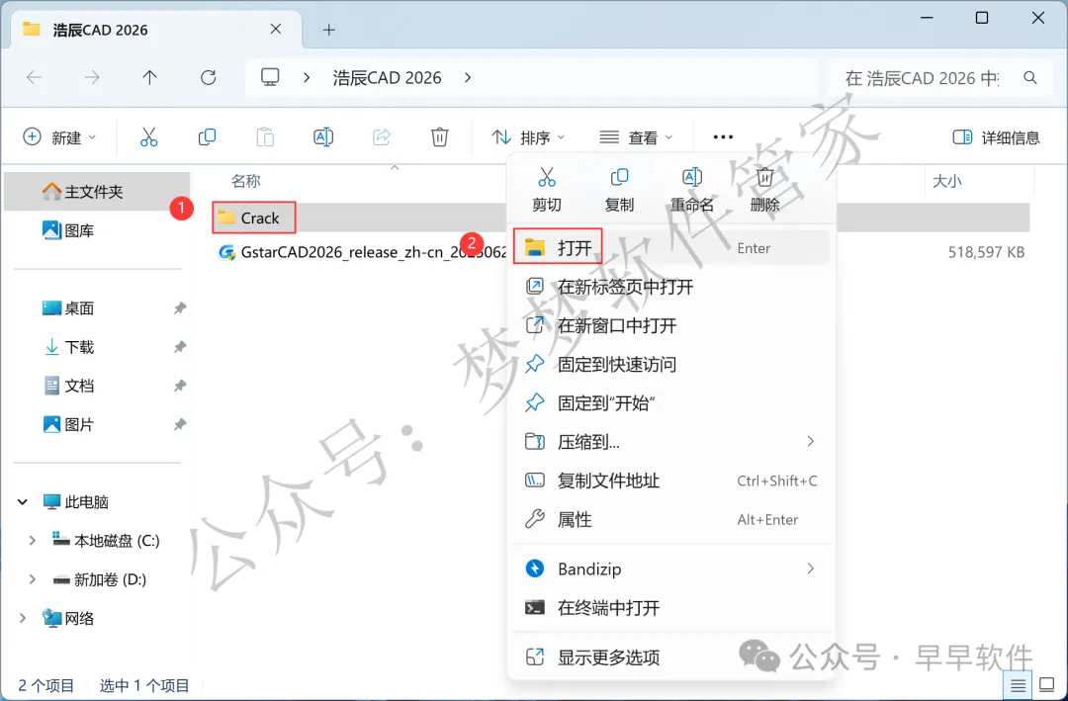The width and height of the screenshot is (1068, 701).
Task: Switch to details list view icon in status bar
Action: [x=1019, y=685]
